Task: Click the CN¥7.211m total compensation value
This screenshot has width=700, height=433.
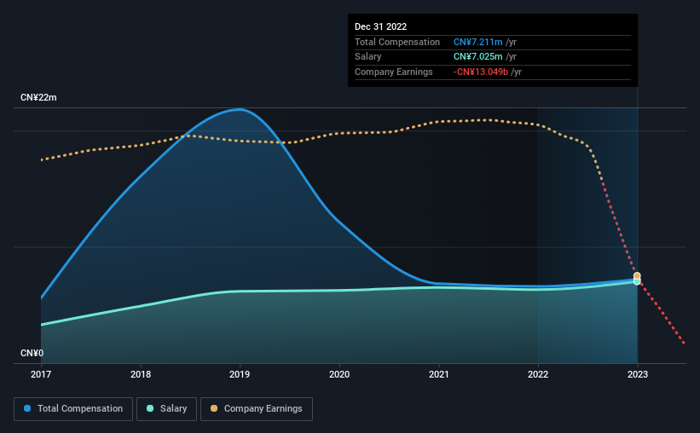Action: coord(478,42)
